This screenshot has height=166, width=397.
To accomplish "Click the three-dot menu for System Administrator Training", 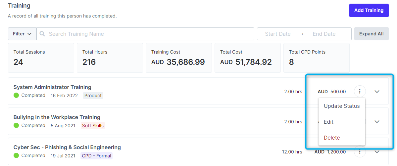I will 360,91.
